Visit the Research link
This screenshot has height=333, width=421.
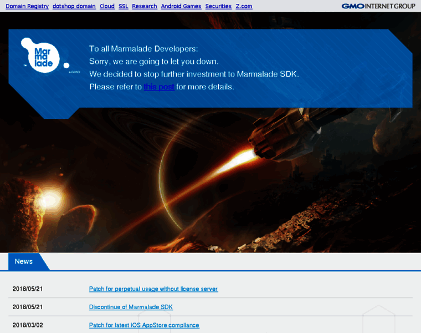pyautogui.click(x=145, y=6)
